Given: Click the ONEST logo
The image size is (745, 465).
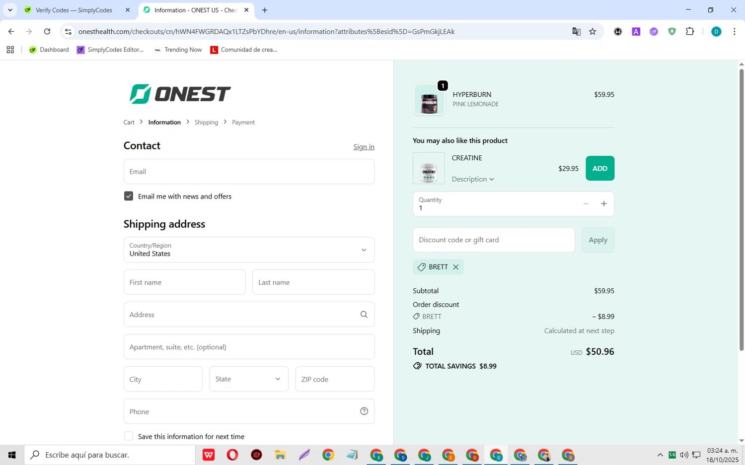Looking at the screenshot, I should pos(180,94).
